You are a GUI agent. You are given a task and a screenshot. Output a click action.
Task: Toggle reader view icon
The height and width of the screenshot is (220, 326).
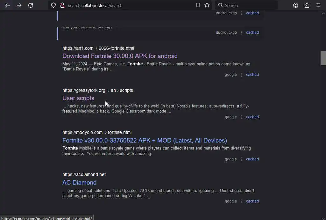click(198, 5)
